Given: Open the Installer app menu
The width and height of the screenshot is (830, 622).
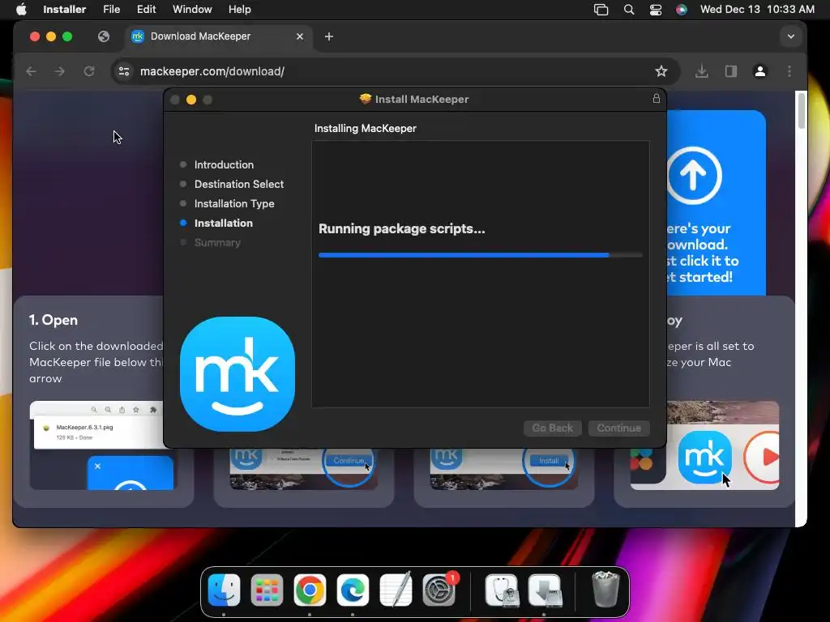Looking at the screenshot, I should pyautogui.click(x=64, y=9).
